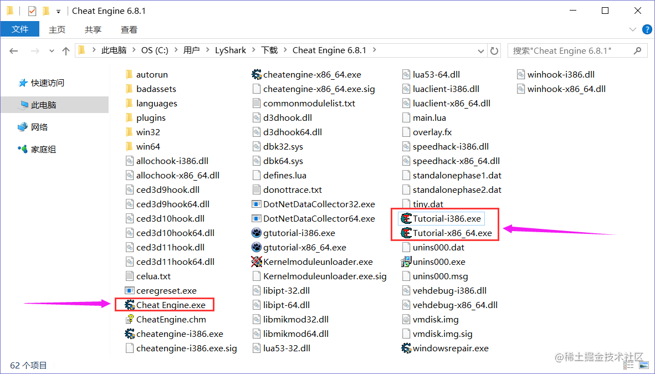655x374 pixels.
Task: Launch Tutorial-i386.exe icon
Action: (x=406, y=218)
